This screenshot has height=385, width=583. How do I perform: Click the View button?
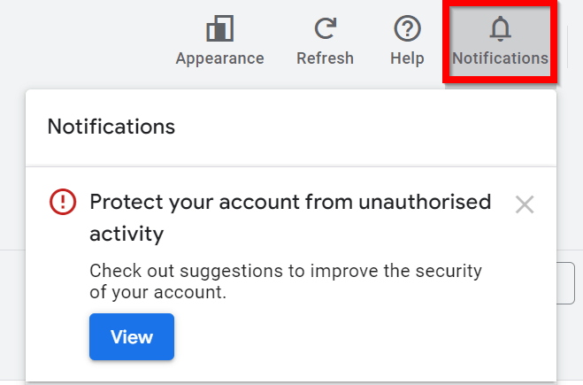[132, 336]
